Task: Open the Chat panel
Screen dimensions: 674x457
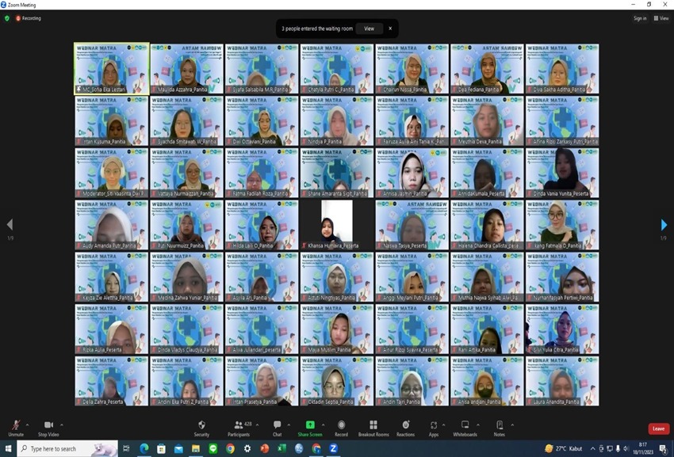Action: pyautogui.click(x=277, y=427)
